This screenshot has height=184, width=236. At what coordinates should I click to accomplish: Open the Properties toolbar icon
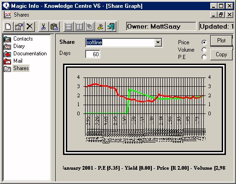19,26
